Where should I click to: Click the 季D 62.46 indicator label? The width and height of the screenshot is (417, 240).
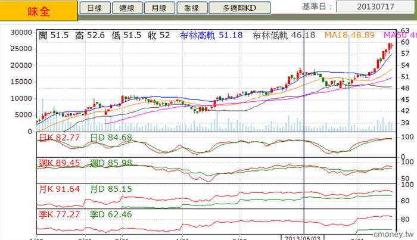[x=111, y=214]
